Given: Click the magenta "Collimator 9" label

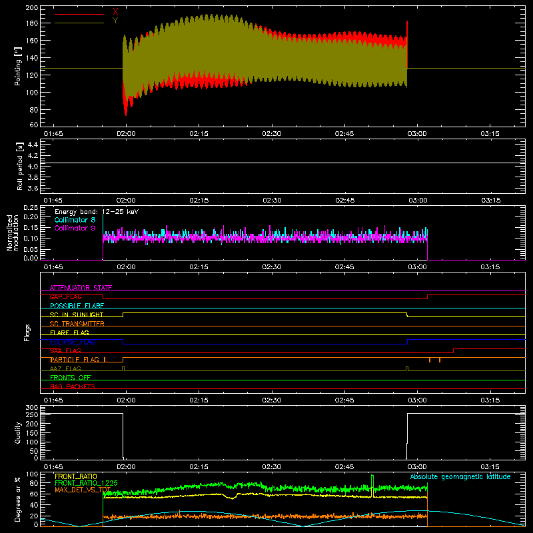Looking at the screenshot, I should coord(75,228).
